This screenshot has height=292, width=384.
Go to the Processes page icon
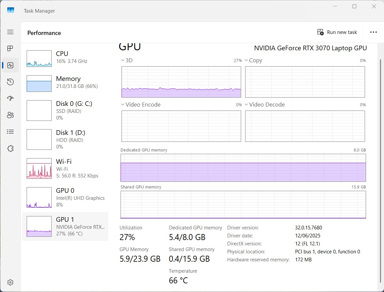click(x=10, y=49)
